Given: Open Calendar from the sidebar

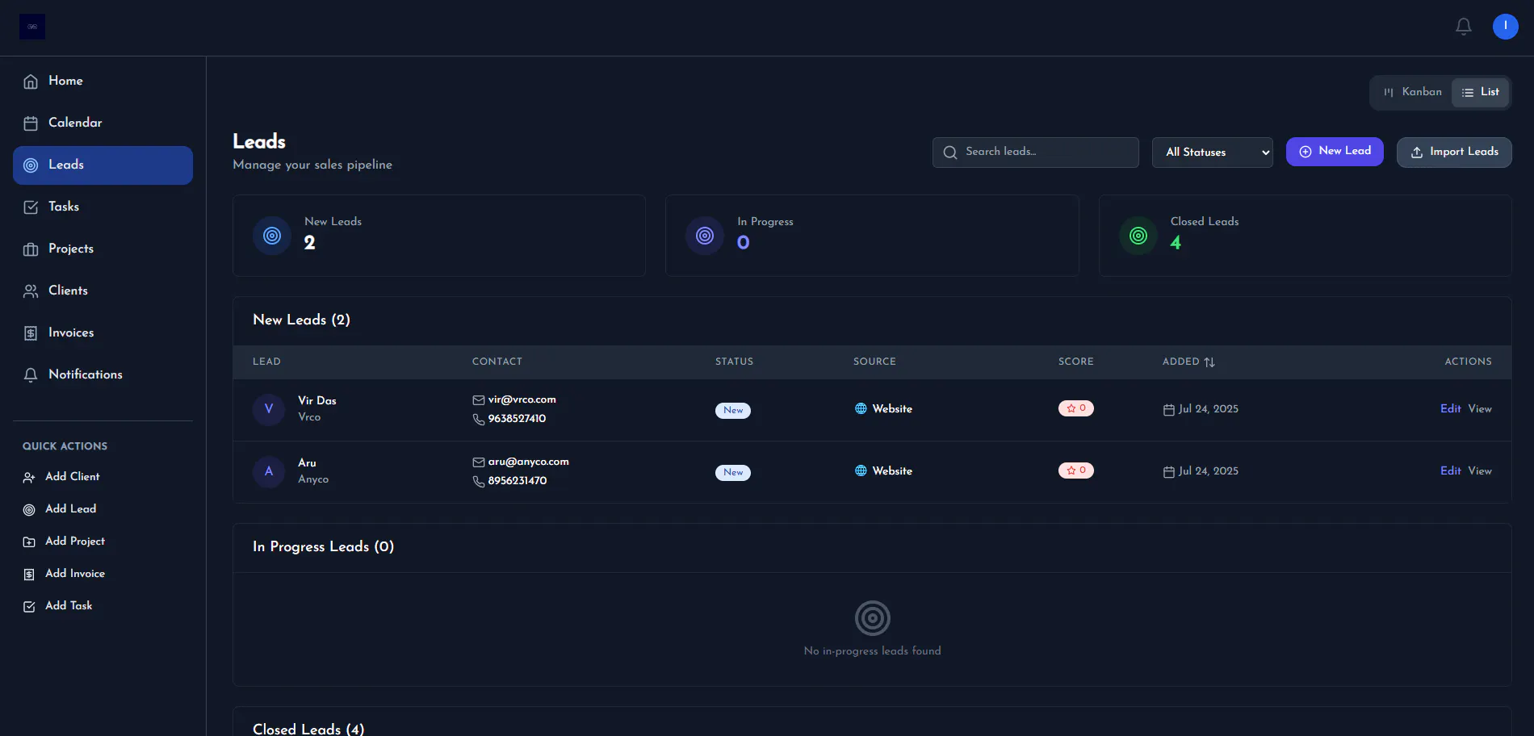Looking at the screenshot, I should [x=103, y=123].
